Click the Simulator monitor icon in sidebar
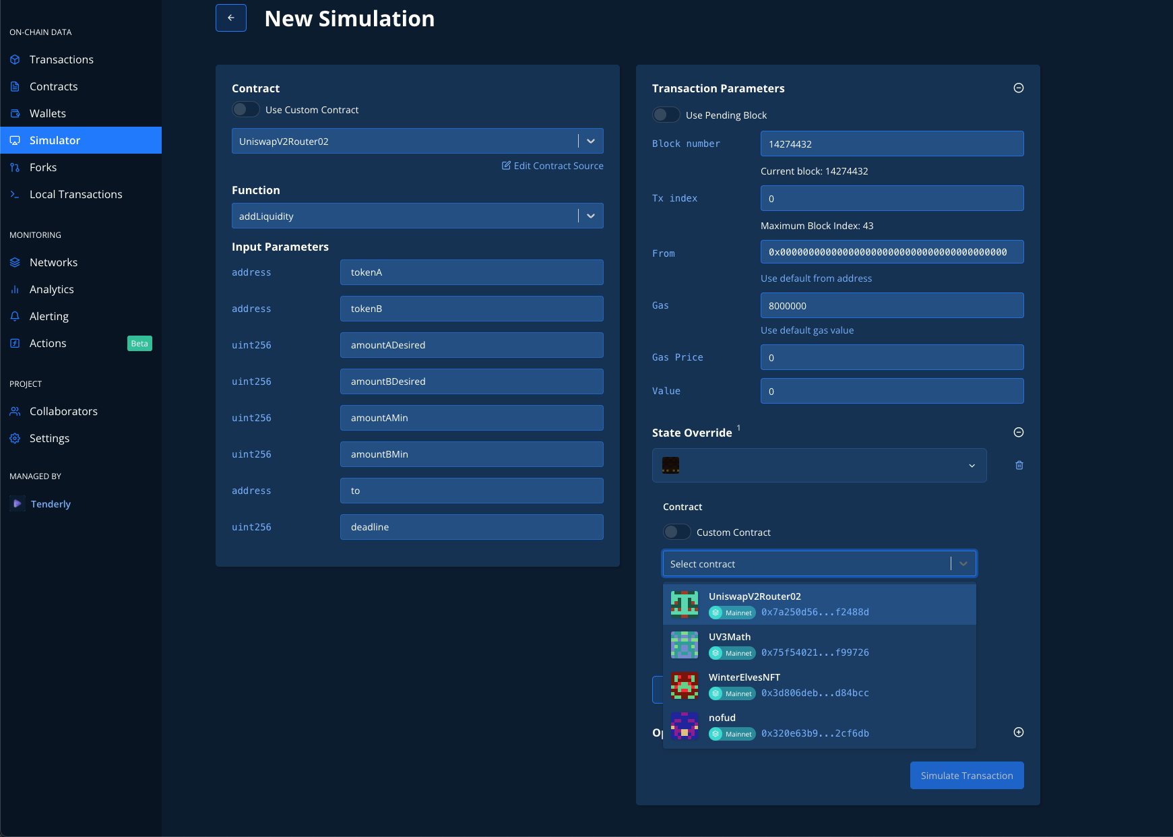 15,140
